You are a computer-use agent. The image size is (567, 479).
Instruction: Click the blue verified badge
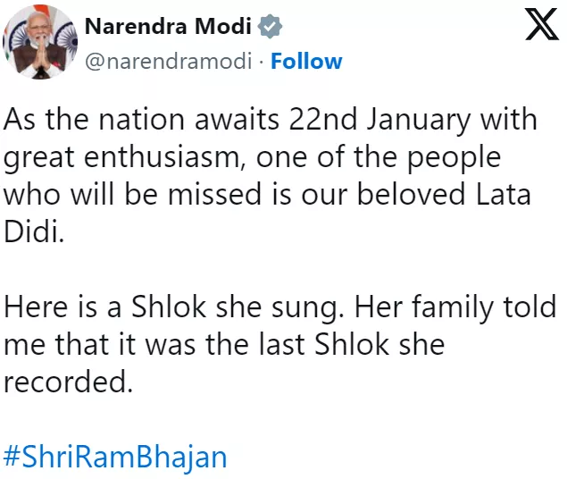[268, 28]
